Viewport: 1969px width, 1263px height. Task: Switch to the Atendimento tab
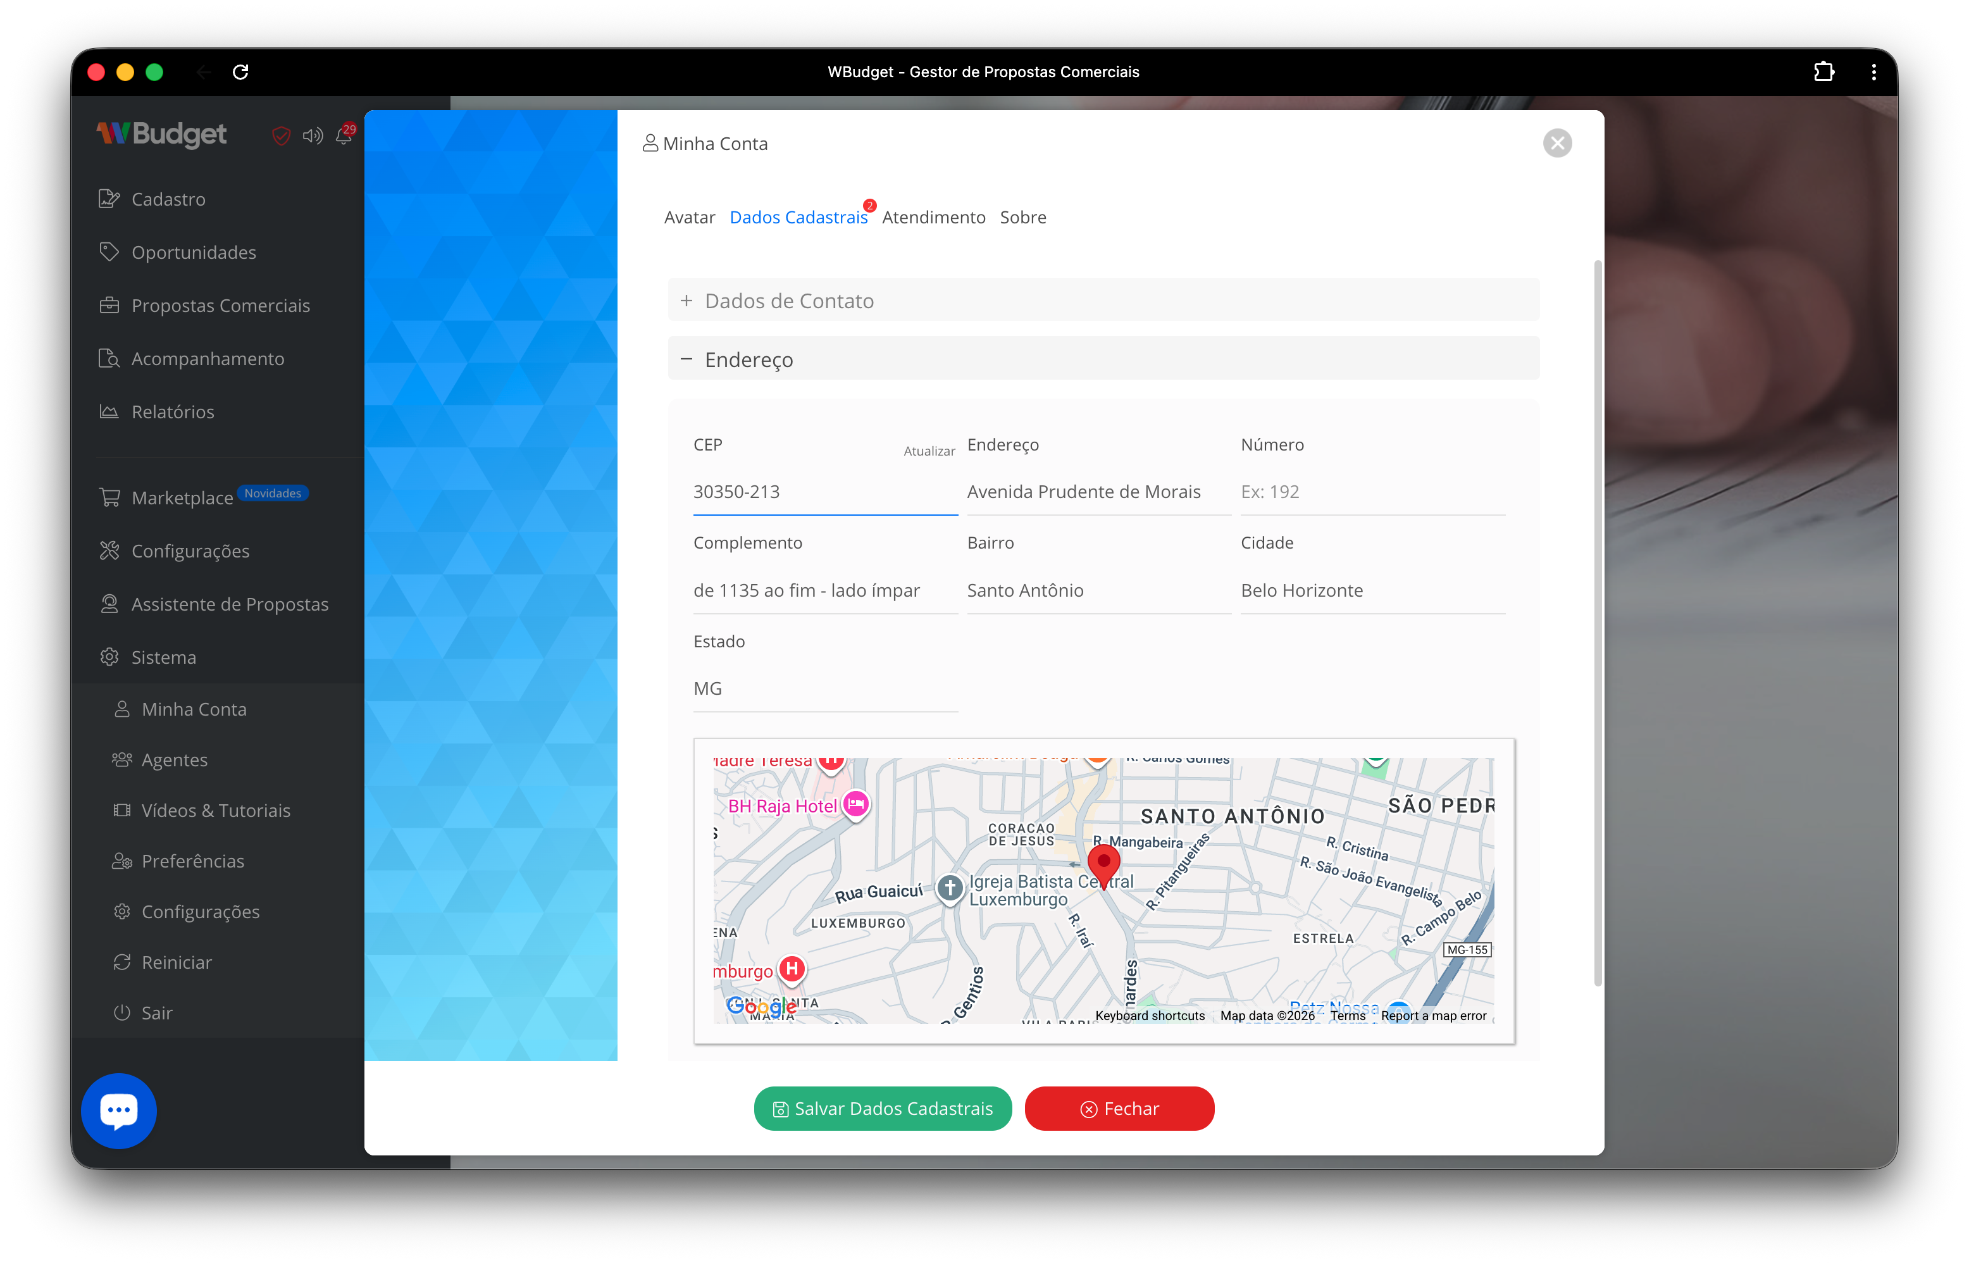(933, 217)
